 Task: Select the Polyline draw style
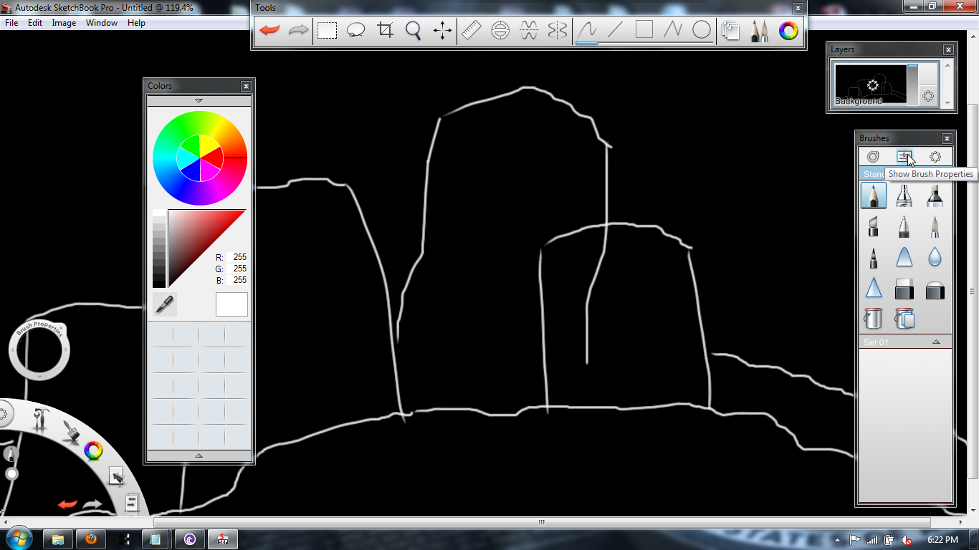(673, 30)
